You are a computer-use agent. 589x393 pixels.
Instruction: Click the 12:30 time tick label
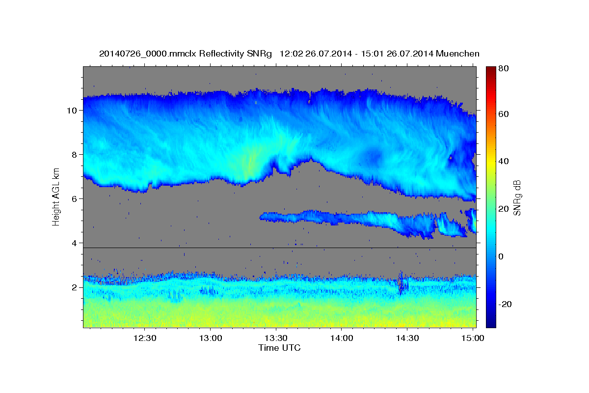click(x=145, y=338)
